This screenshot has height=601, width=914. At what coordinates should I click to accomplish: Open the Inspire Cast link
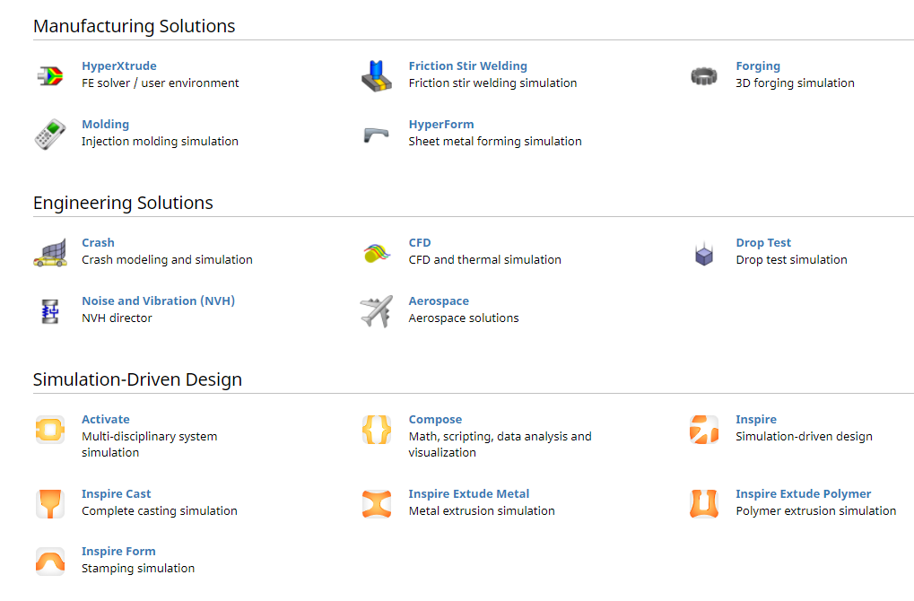pyautogui.click(x=116, y=493)
